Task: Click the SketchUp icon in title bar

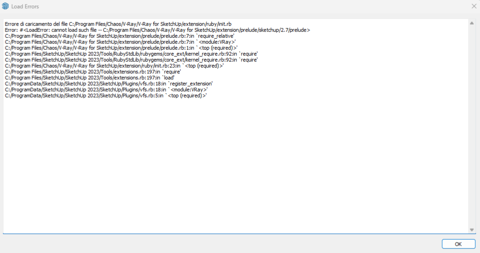Action: [5, 6]
